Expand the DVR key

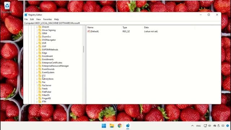coord(37,43)
